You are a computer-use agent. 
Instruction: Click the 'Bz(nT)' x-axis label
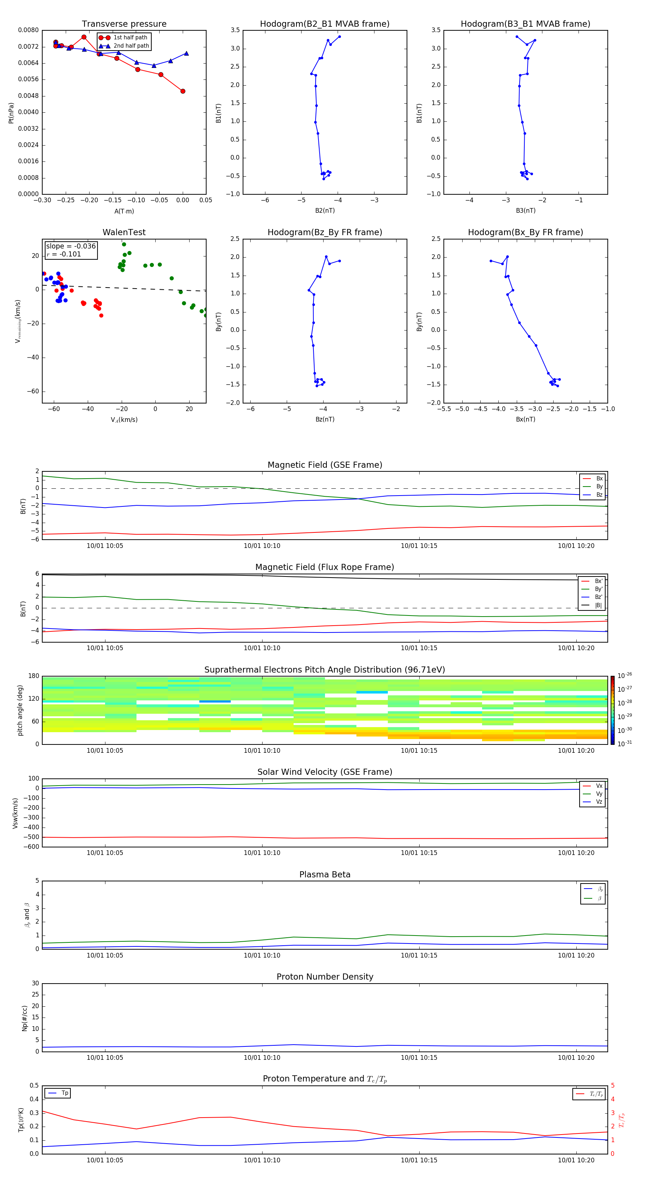[x=325, y=419]
